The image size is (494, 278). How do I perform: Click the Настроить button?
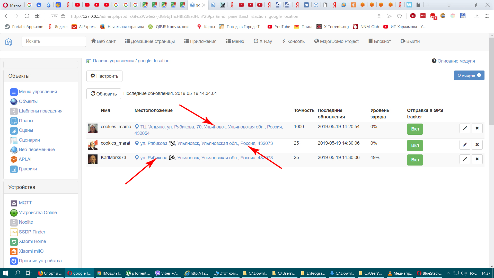point(104,76)
